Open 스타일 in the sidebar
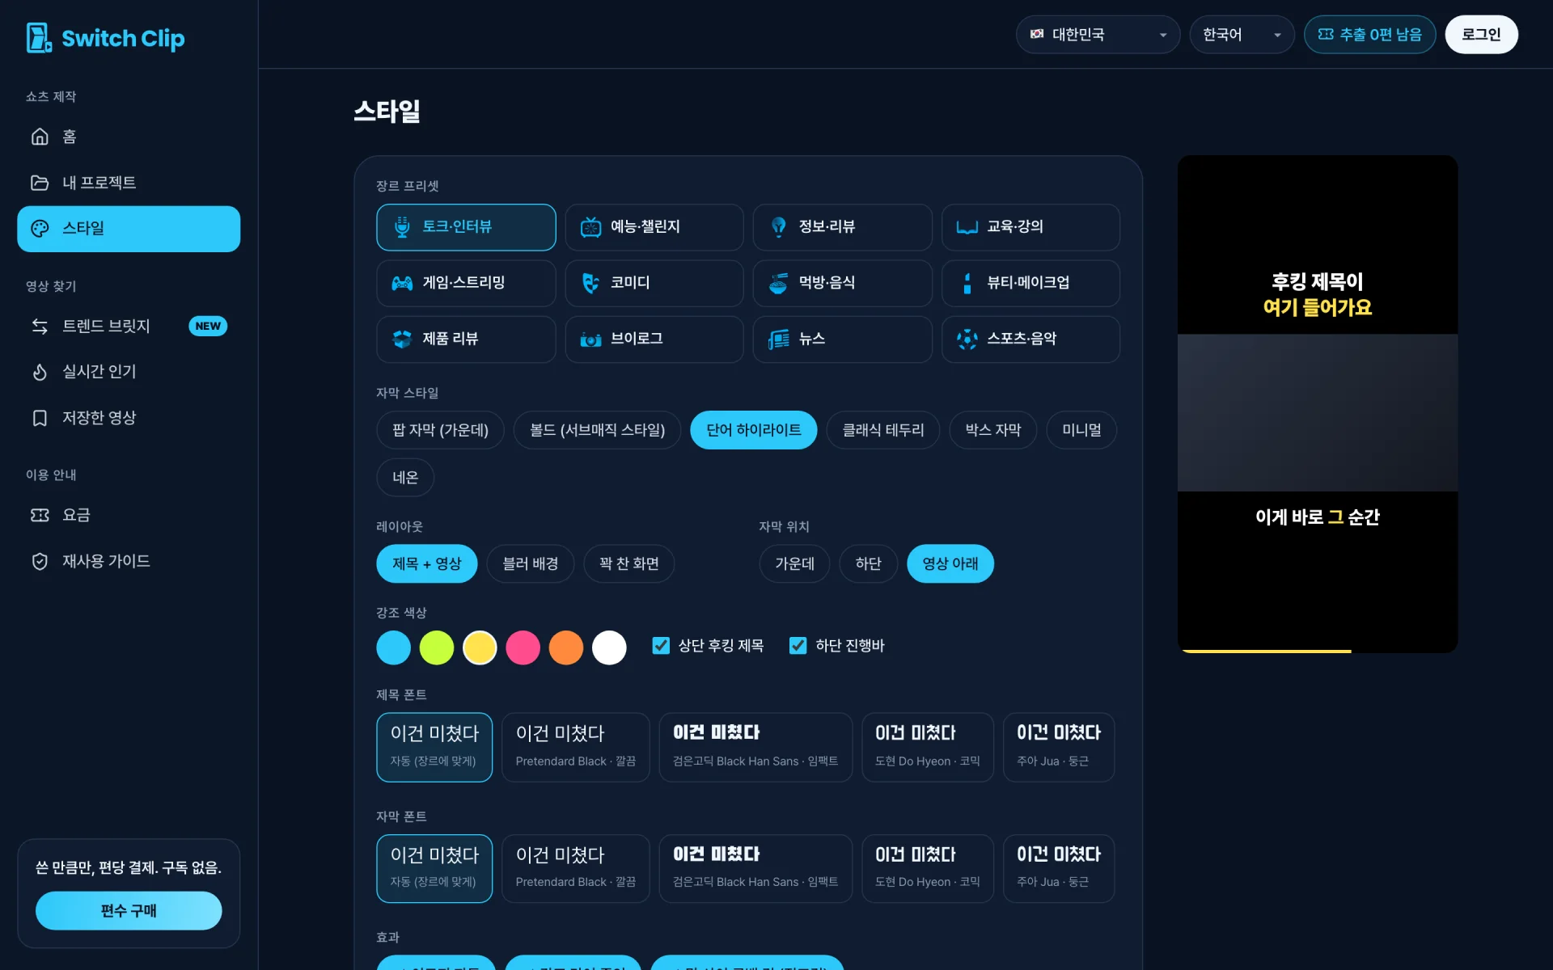The image size is (1553, 970). pyautogui.click(x=129, y=229)
